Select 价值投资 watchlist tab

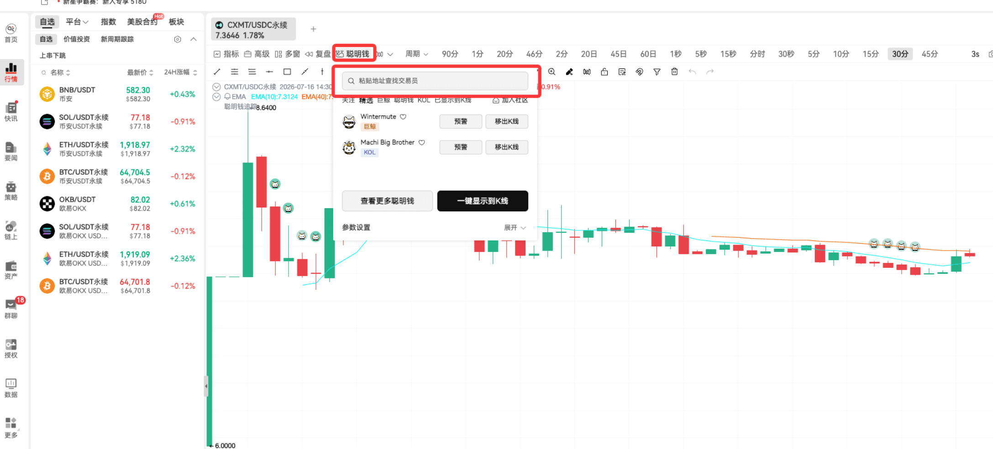click(x=77, y=39)
